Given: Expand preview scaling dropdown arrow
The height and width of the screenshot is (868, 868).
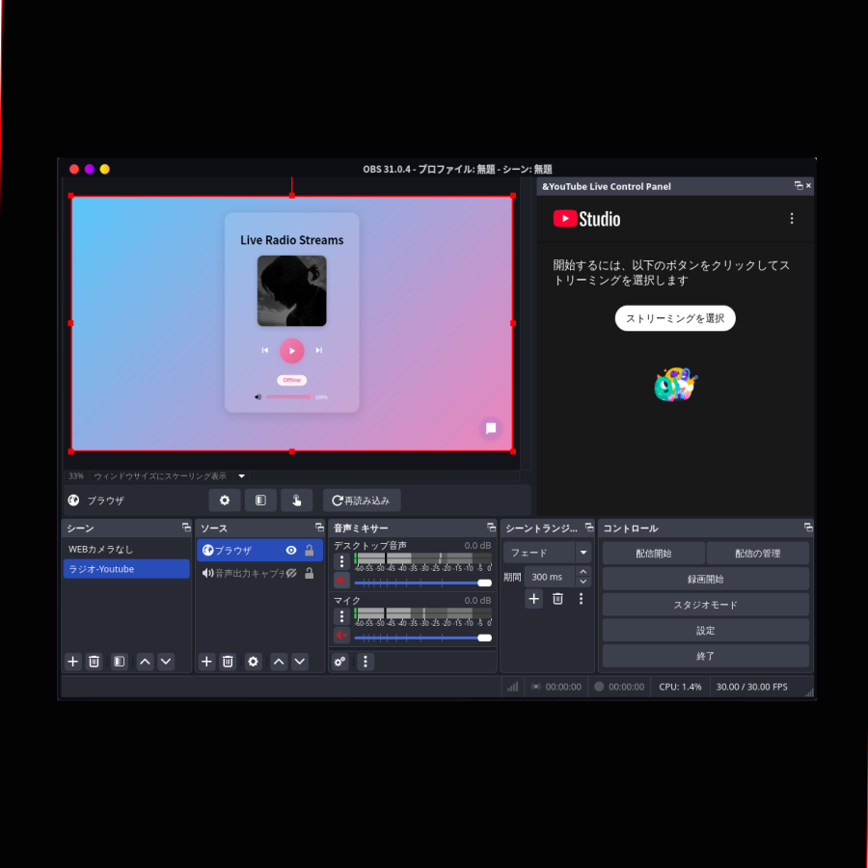Looking at the screenshot, I should coord(242,475).
